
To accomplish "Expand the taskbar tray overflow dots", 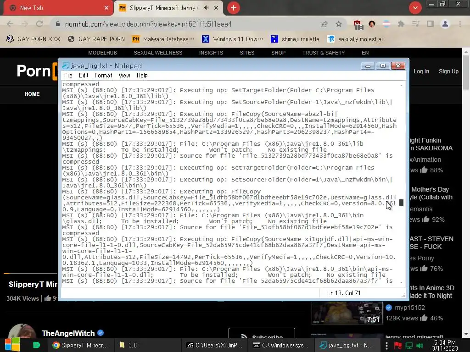I will point(386,346).
